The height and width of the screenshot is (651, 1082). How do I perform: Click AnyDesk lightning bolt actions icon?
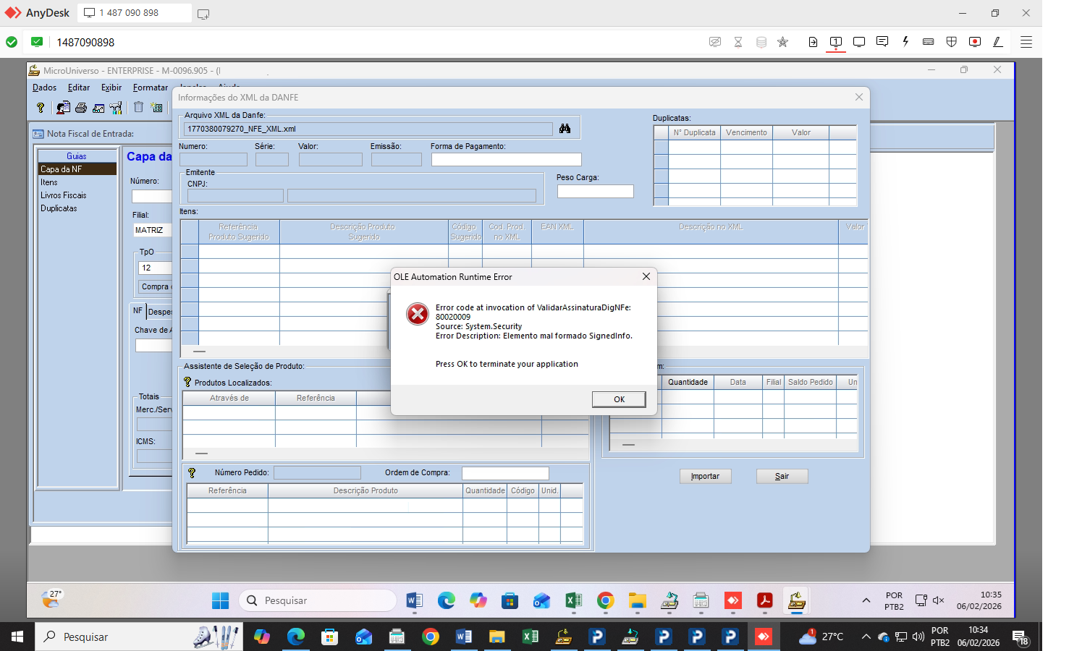[905, 42]
